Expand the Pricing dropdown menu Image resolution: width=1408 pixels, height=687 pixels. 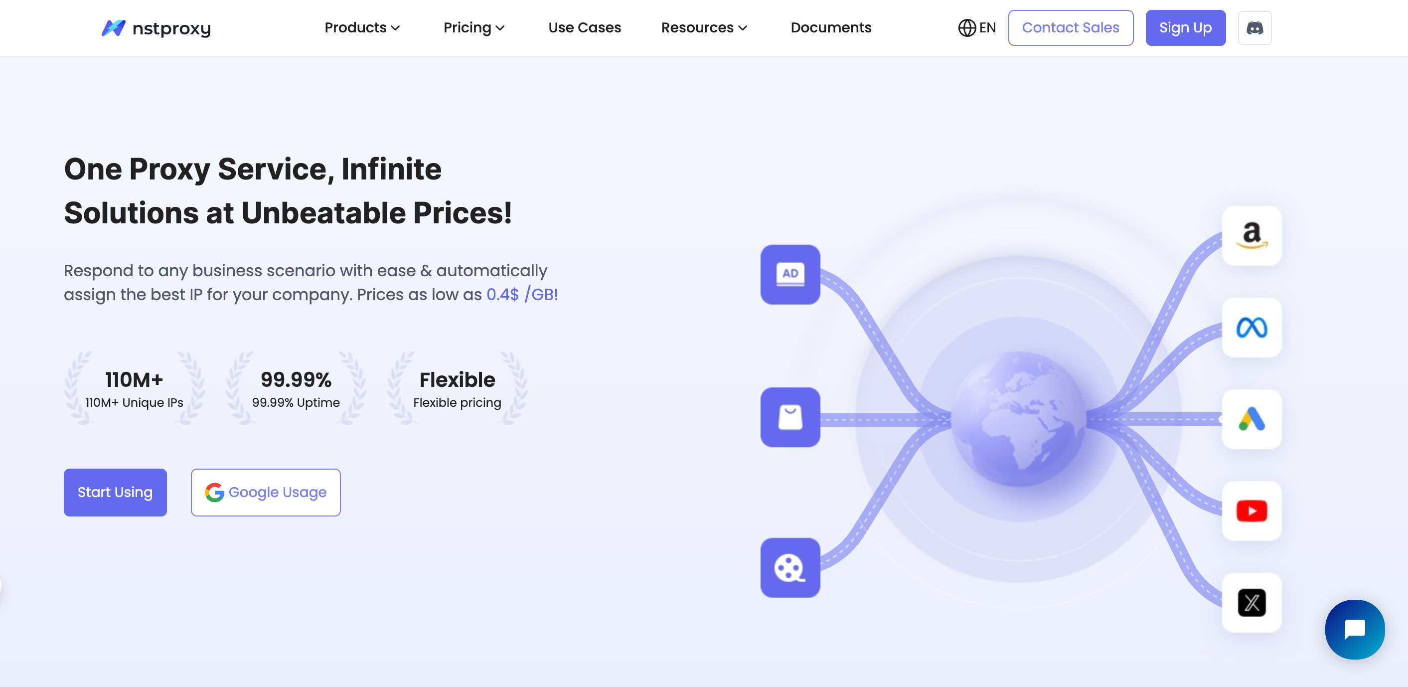pyautogui.click(x=473, y=28)
